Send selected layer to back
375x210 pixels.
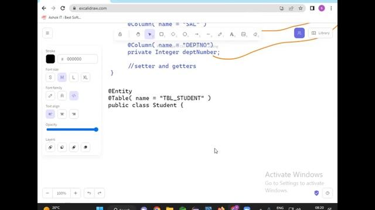[x=50, y=148]
